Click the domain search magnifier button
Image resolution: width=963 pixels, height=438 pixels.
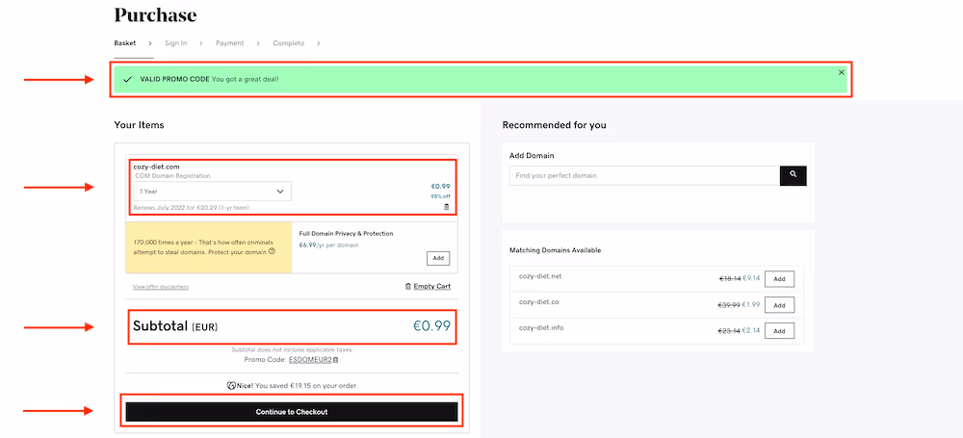(793, 175)
